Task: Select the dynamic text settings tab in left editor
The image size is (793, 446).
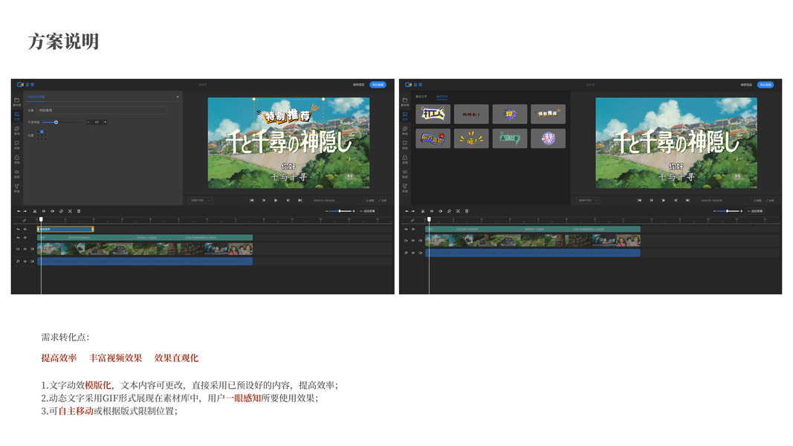Action: [36, 97]
